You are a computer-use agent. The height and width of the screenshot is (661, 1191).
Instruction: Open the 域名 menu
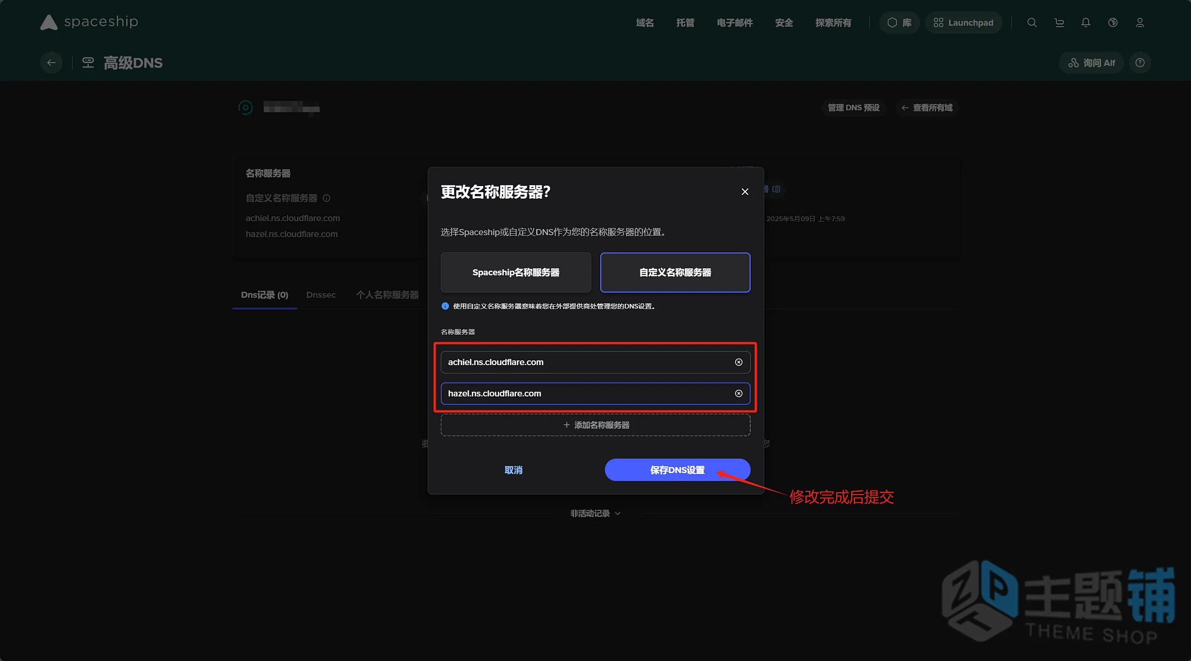click(x=645, y=22)
